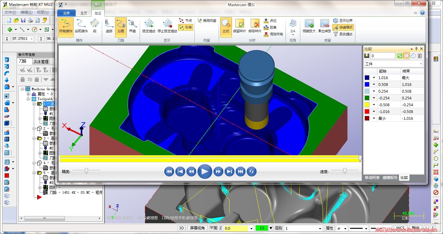
Task: Open the 文件 tab in simulator ribbon
Action: 66,13
